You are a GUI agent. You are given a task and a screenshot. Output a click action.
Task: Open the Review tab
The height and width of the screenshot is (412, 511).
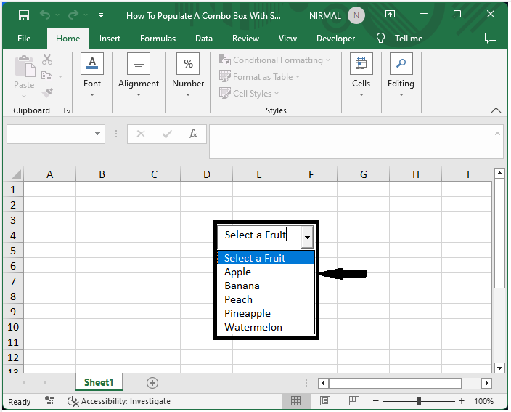pos(245,39)
